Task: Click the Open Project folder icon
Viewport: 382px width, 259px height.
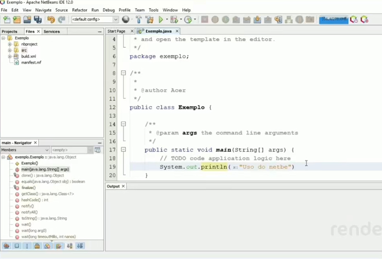Action: [x=27, y=20]
